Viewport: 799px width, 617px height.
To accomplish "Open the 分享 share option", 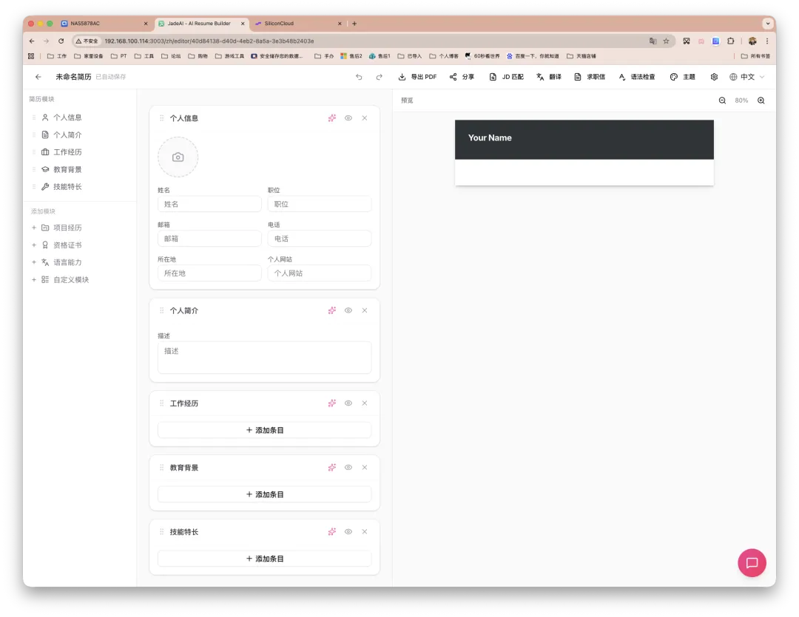I will click(x=462, y=77).
